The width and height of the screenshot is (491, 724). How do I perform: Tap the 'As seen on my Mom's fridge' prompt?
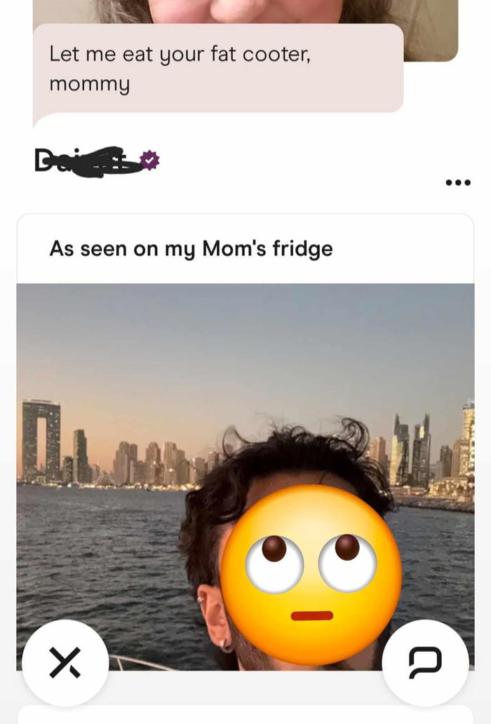tap(191, 249)
